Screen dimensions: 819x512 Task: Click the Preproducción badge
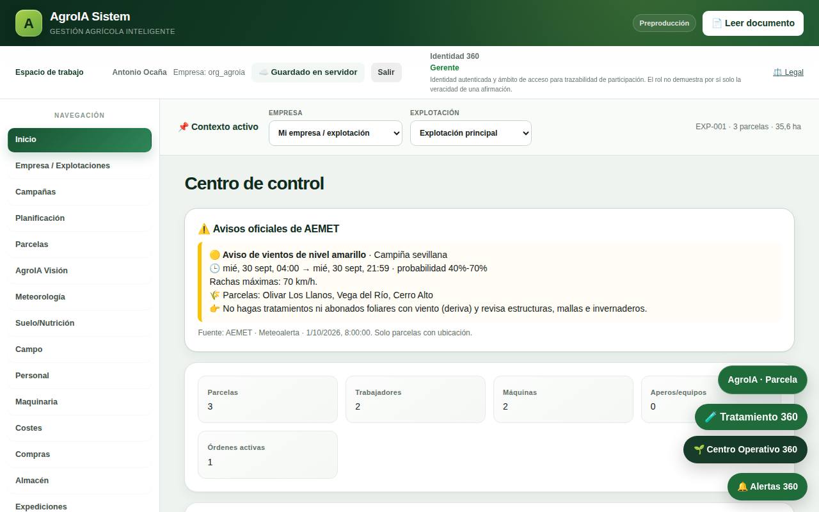(664, 23)
